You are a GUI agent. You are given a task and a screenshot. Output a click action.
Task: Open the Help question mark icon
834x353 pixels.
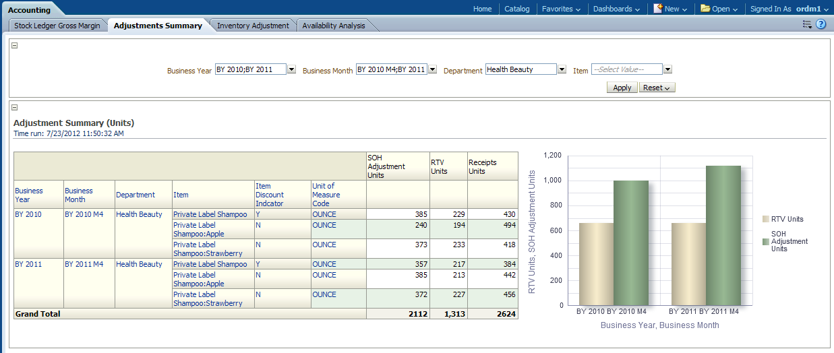[821, 24]
